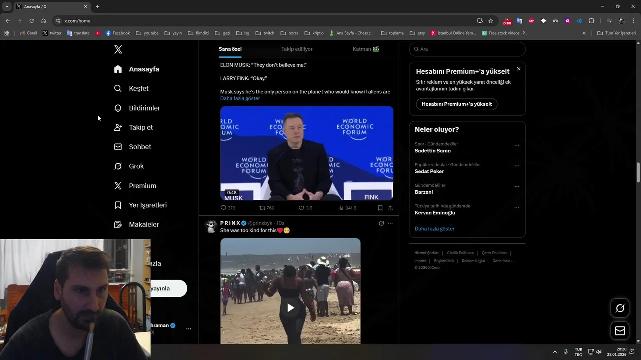Open PRINX profile from post header
Screen dimensions: 641x360
230,223
